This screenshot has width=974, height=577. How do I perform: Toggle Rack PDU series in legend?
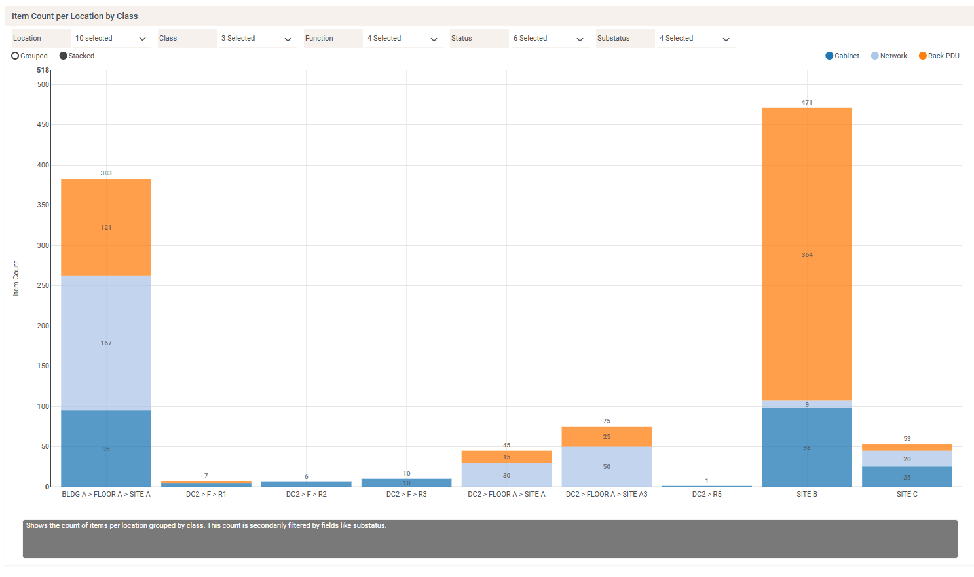(x=939, y=56)
